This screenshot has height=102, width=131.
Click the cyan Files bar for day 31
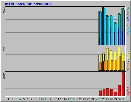[124, 27]
